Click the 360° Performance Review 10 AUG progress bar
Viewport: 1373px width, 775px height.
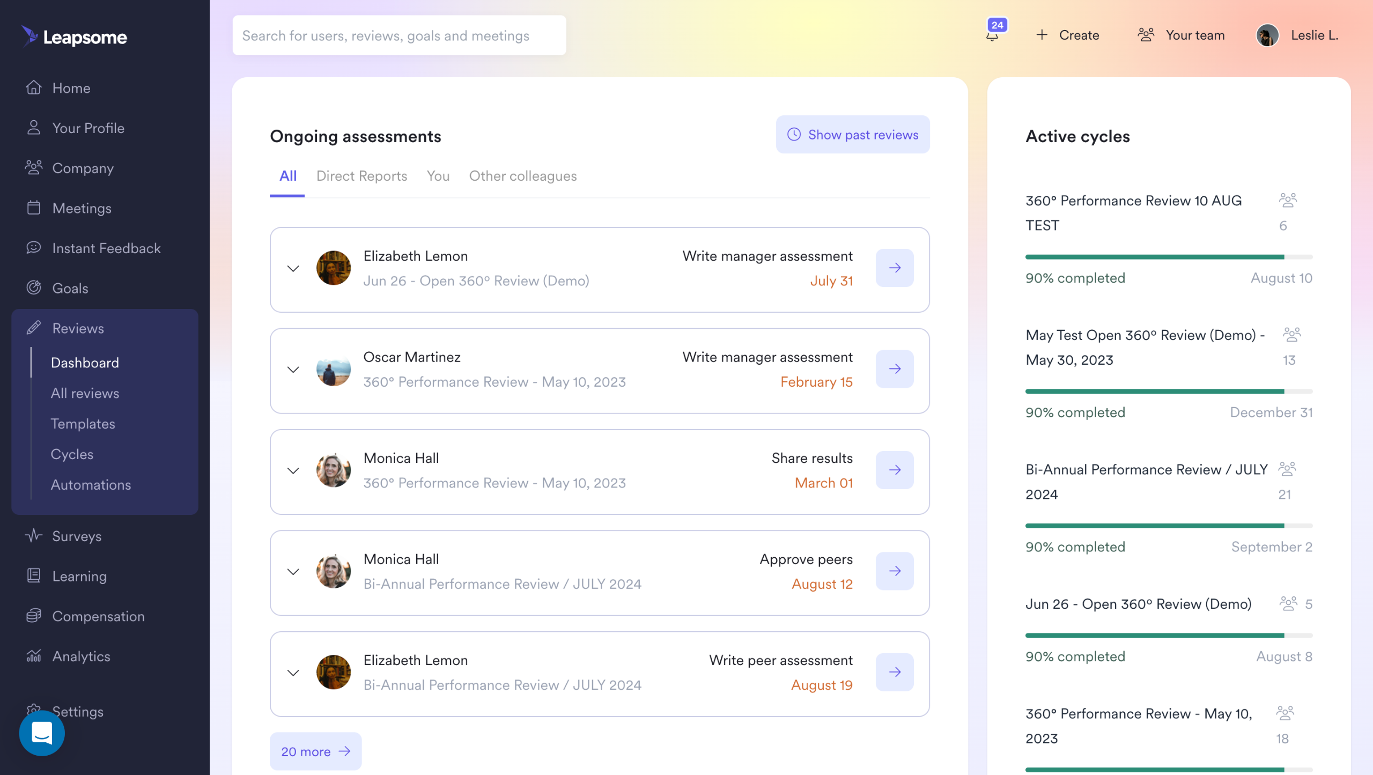[x=1168, y=257]
